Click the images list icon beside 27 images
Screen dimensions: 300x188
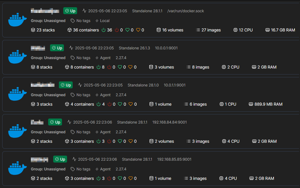click(198, 30)
